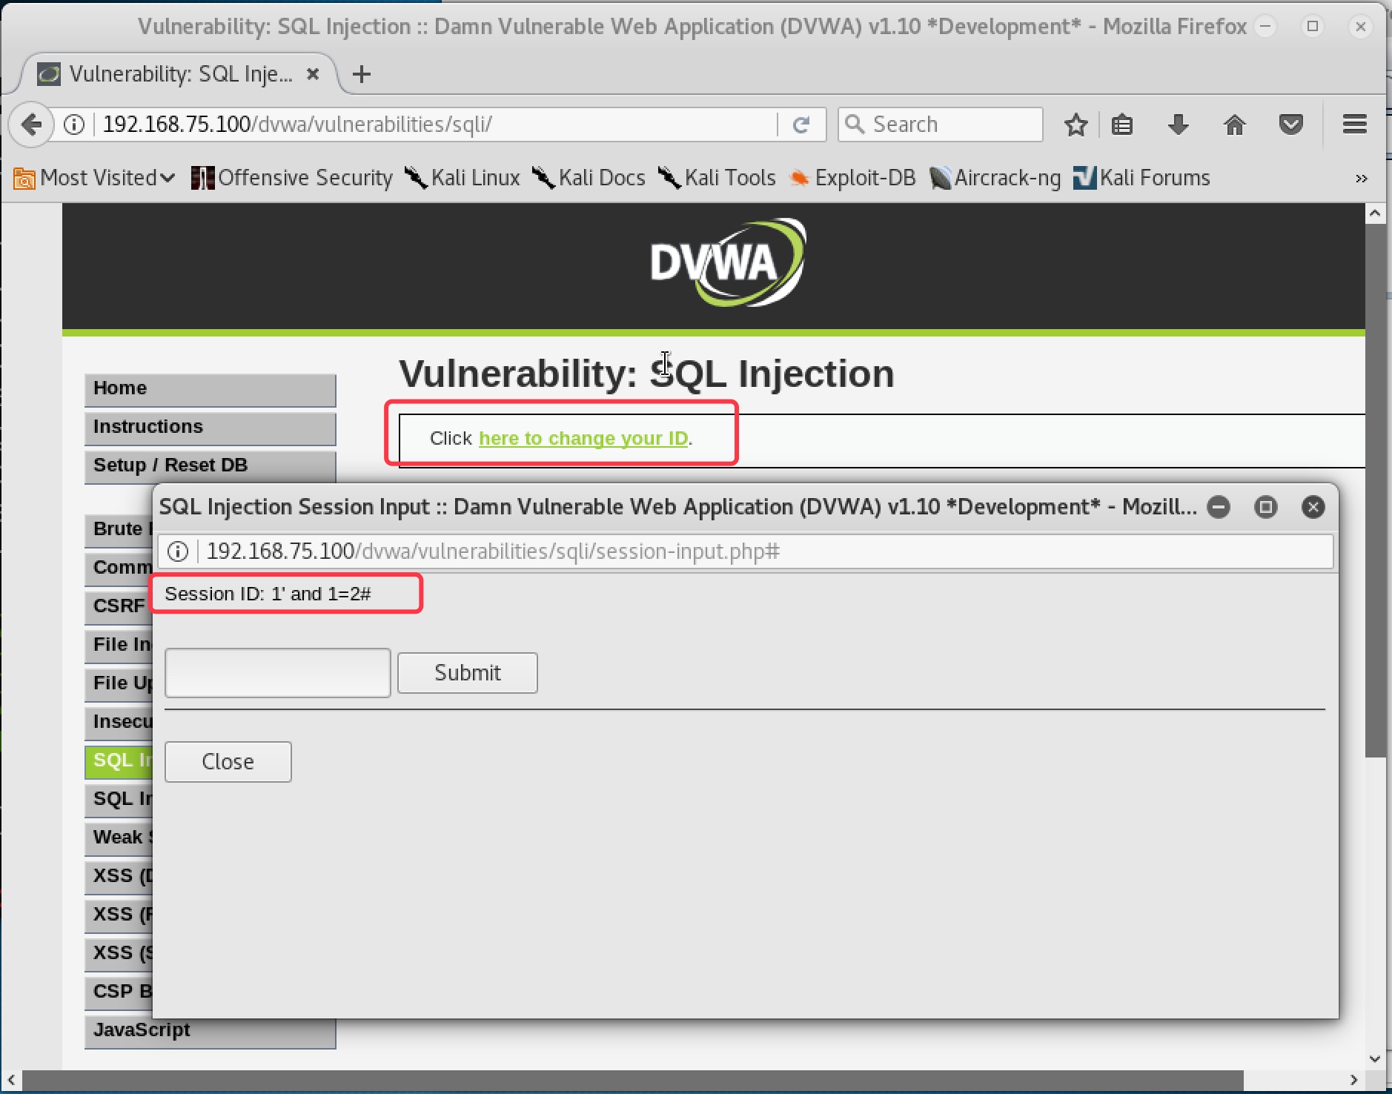Open a new tab with plus button
The image size is (1392, 1094).
tap(361, 74)
